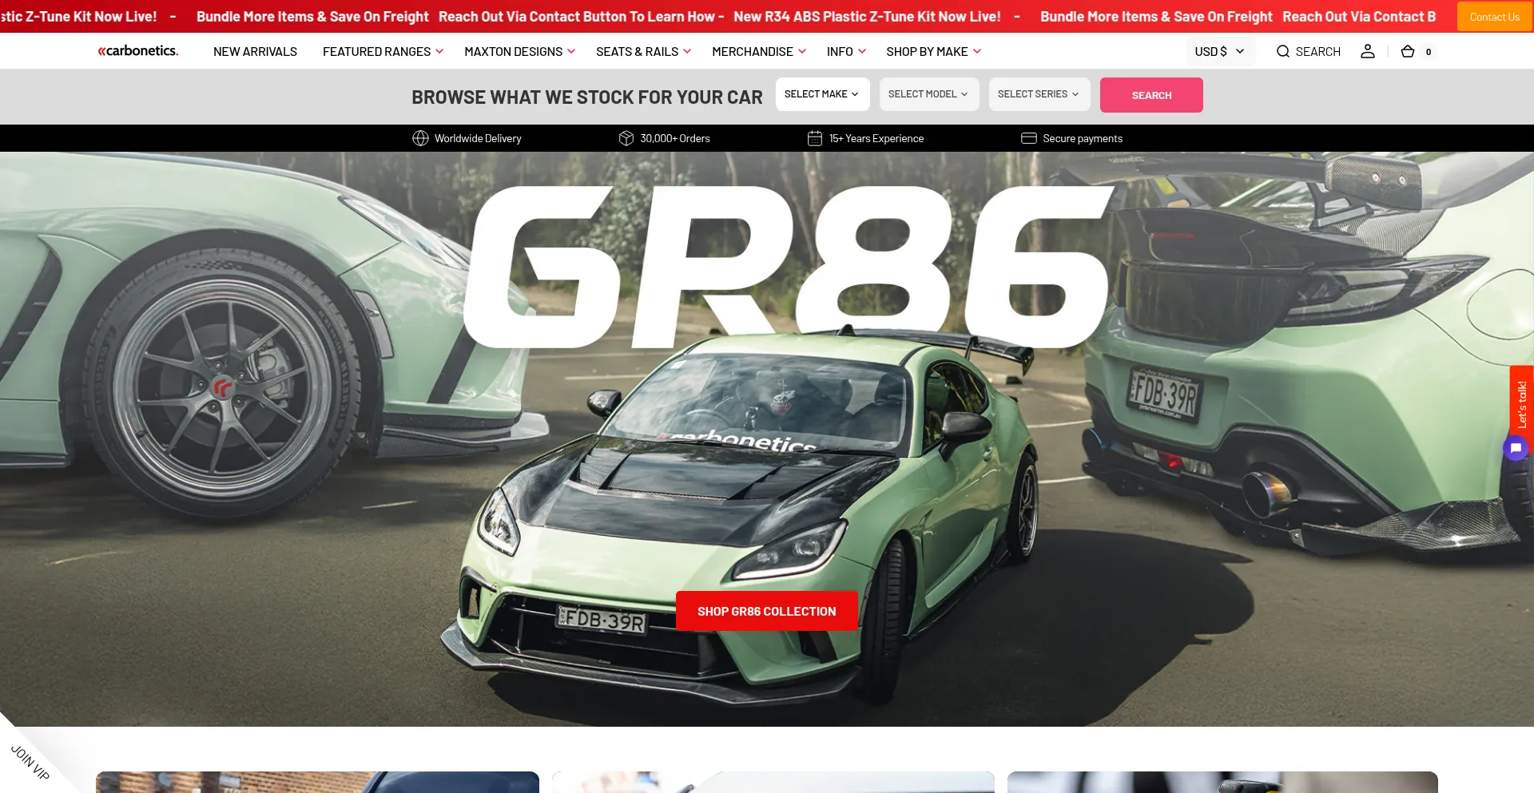Click the Carbonetics logo

[x=137, y=51]
